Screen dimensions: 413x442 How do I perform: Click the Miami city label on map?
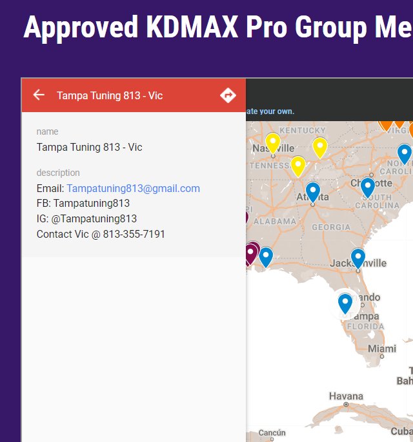coord(382,349)
